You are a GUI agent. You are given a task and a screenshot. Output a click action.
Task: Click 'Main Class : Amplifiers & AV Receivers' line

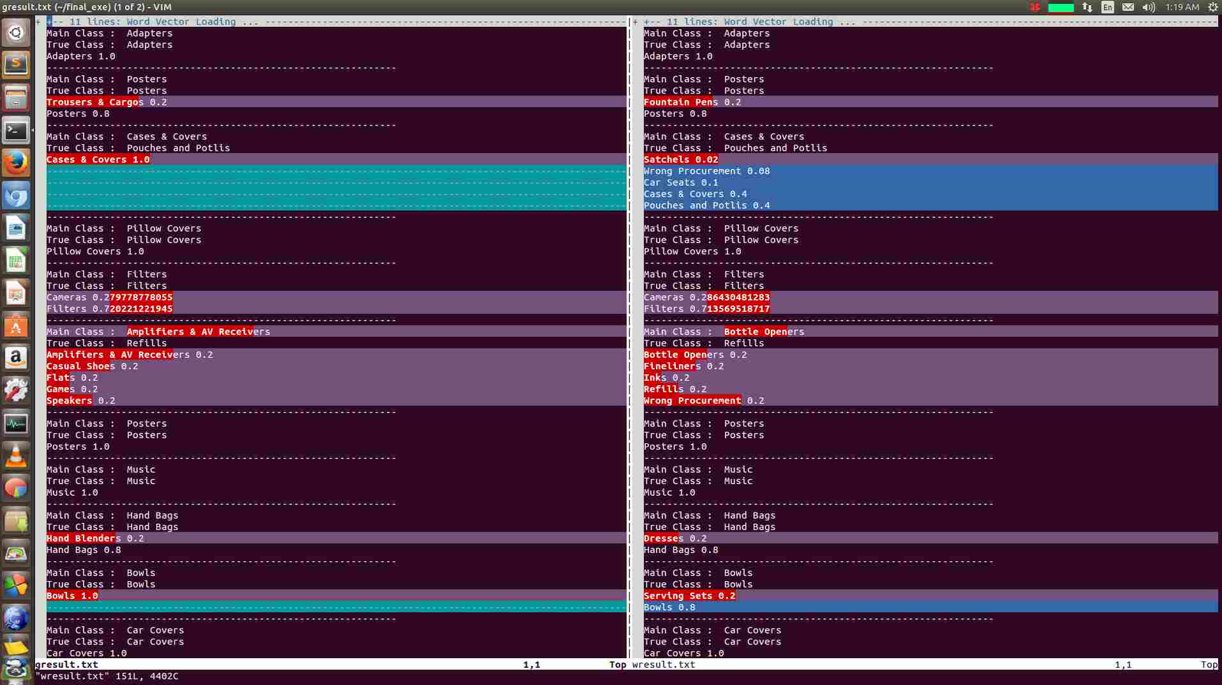click(x=158, y=332)
